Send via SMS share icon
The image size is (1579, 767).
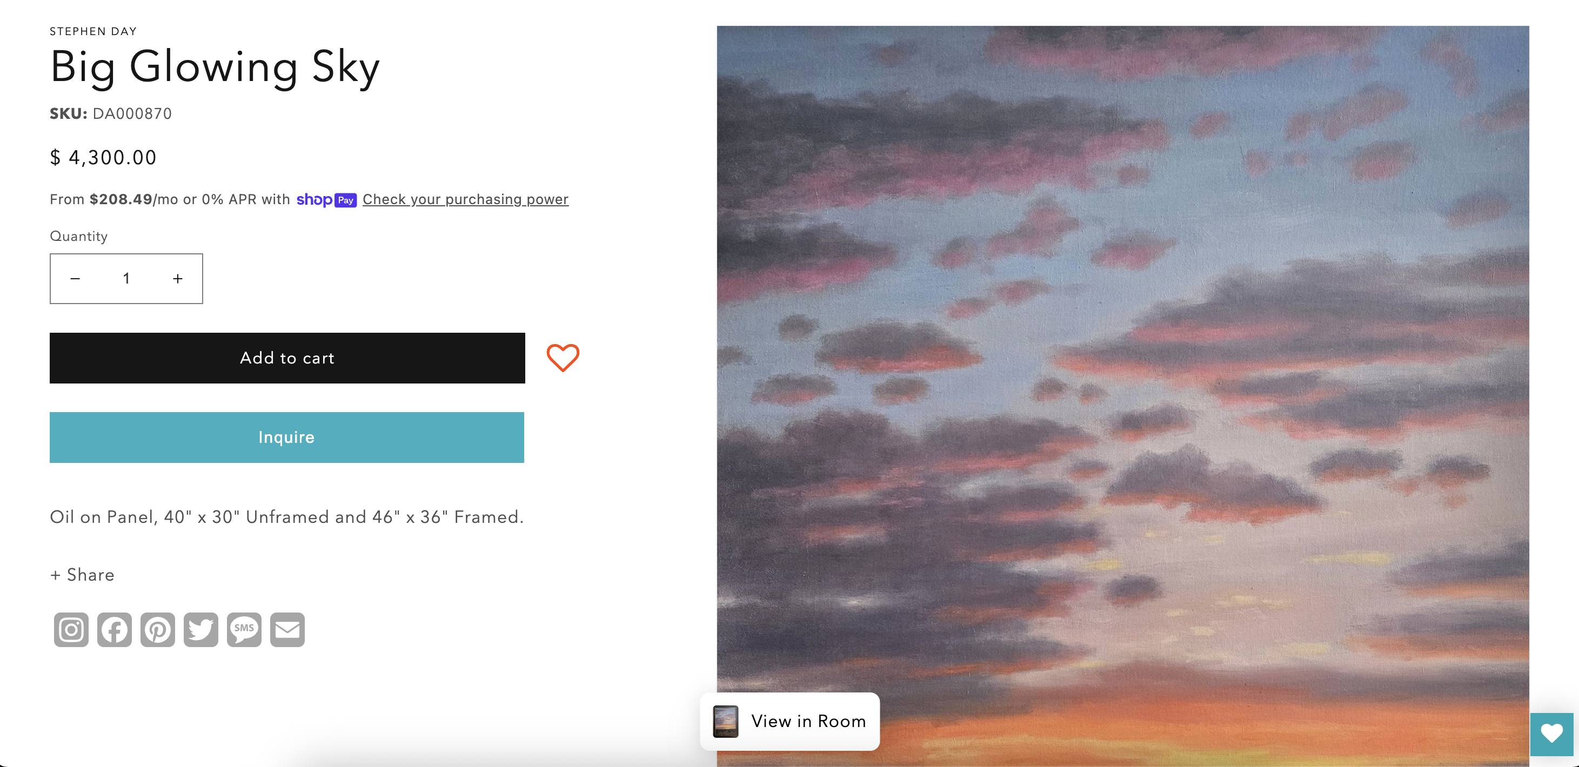[244, 629]
